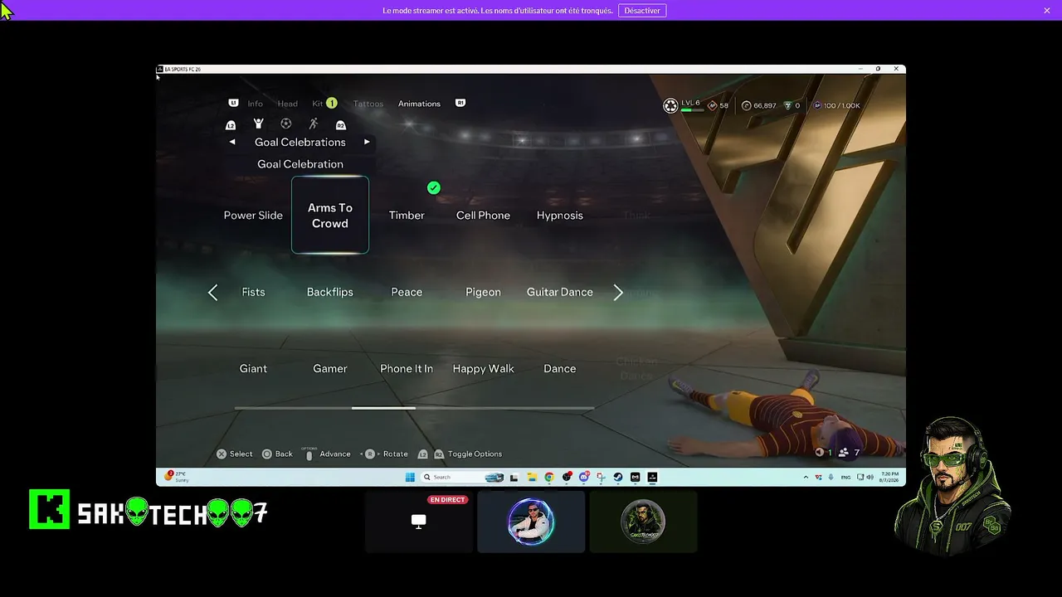Viewport: 1062px width, 597px height.
Task: Select the Dance celebration
Action: pyautogui.click(x=560, y=369)
